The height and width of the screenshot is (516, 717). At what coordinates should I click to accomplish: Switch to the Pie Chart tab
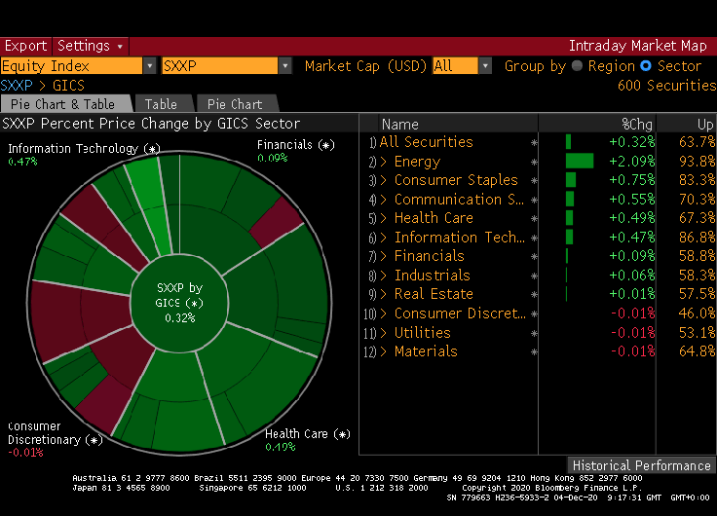click(x=234, y=104)
